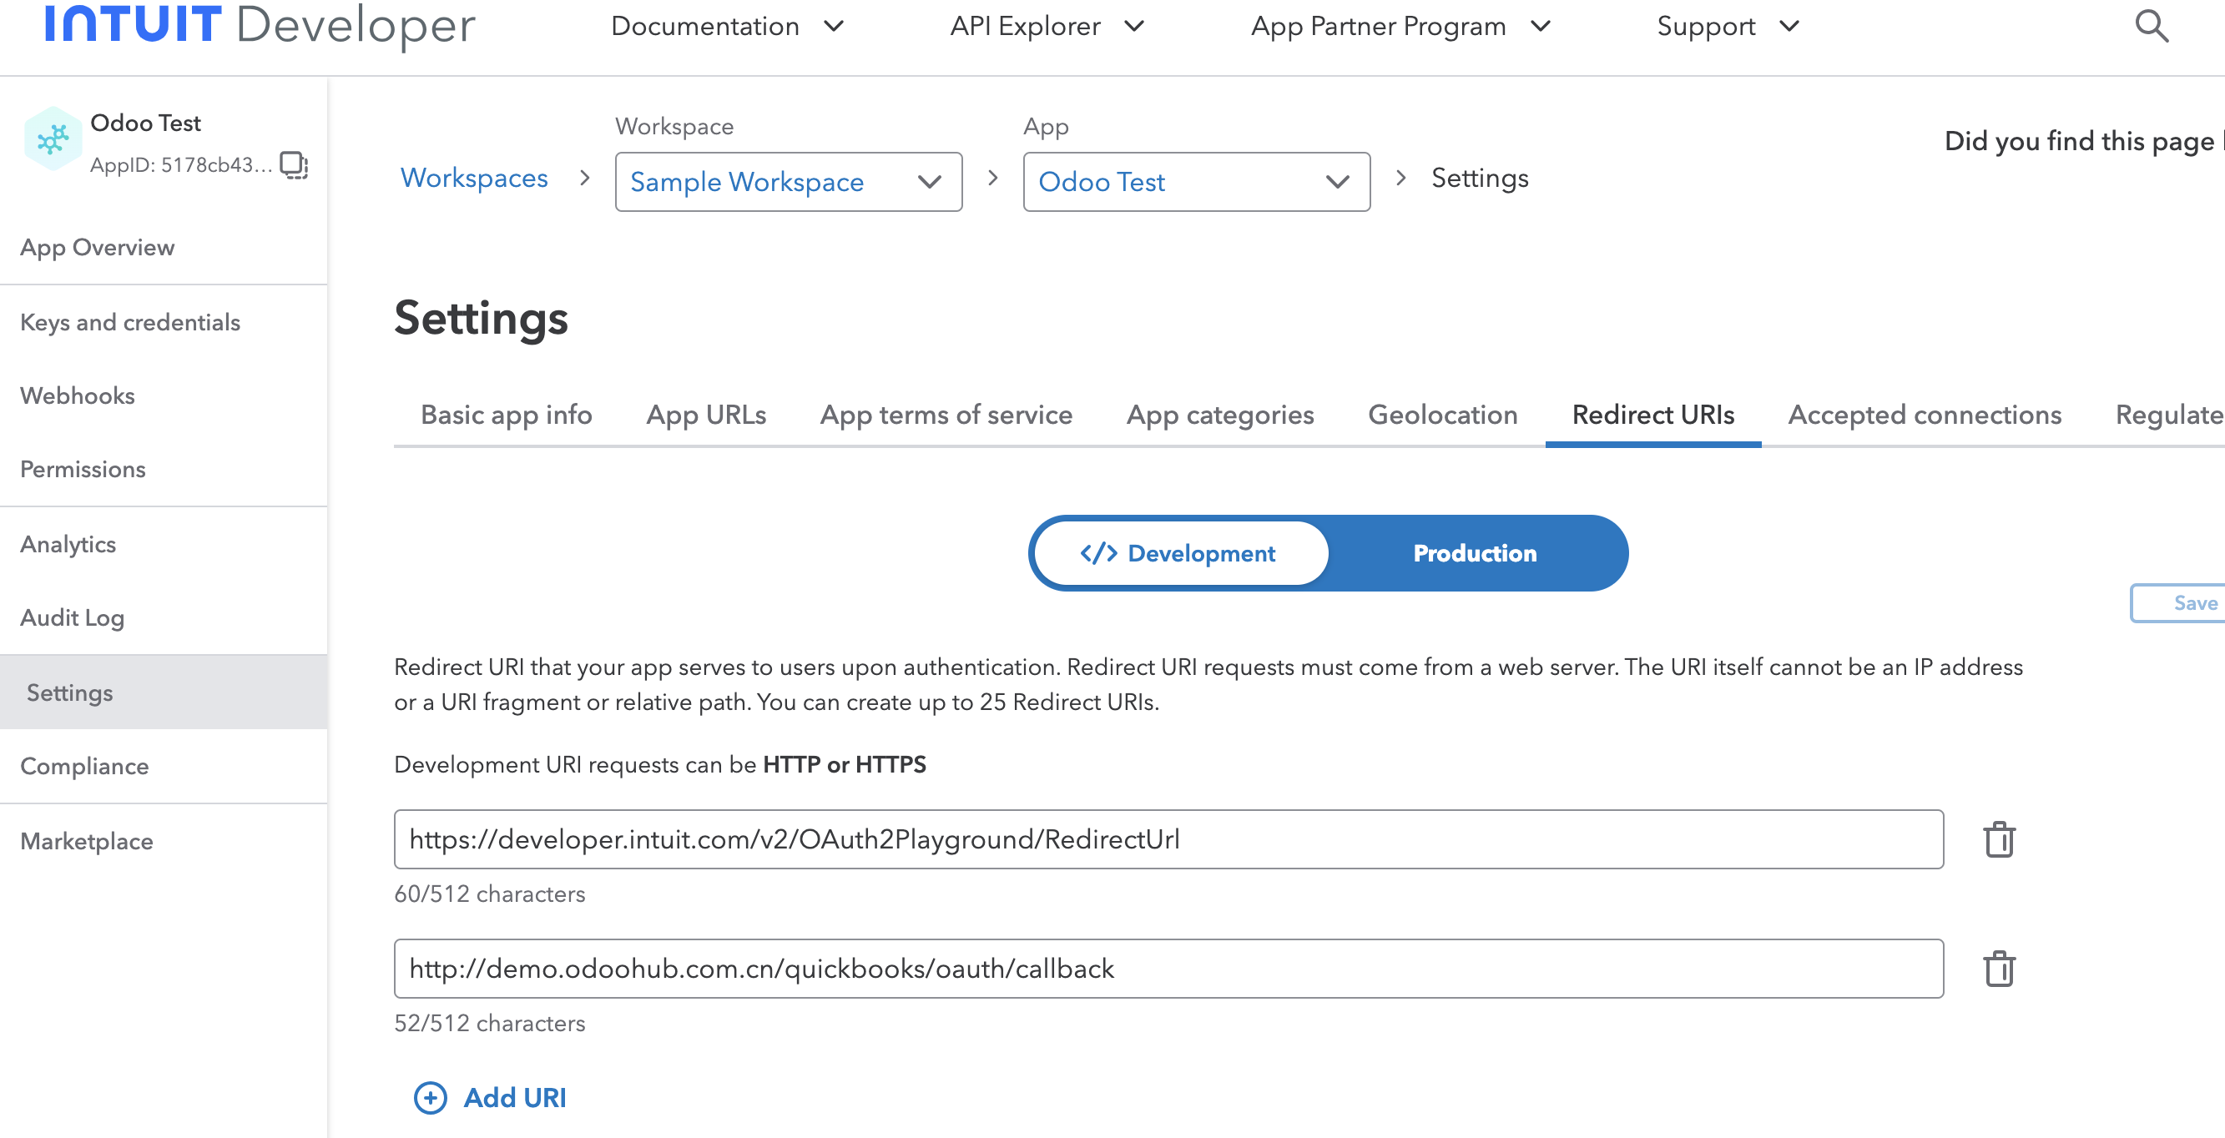
Task: Select Settings in the sidebar
Action: (x=164, y=692)
